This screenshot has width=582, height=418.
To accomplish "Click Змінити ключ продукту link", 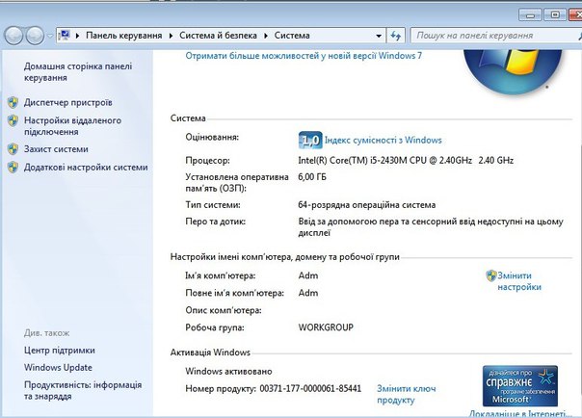I will click(406, 394).
